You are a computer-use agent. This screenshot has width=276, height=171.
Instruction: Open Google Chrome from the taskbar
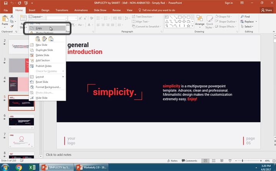click(x=18, y=168)
